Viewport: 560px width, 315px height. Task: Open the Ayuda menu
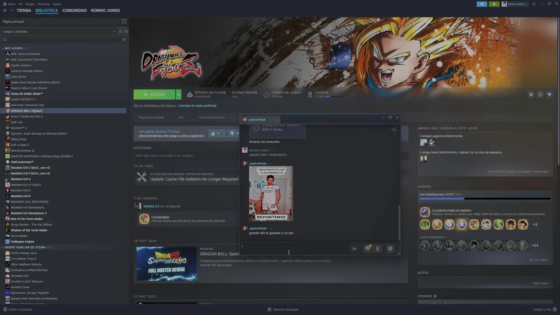click(57, 4)
